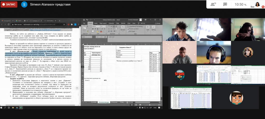265x119 pixels.
Task: Select the Поръчки sheet tab
Action: 114,102
